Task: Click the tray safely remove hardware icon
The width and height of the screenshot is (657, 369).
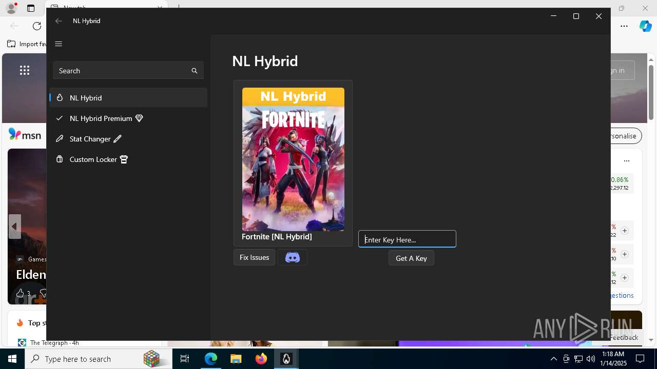Action: tap(566, 359)
